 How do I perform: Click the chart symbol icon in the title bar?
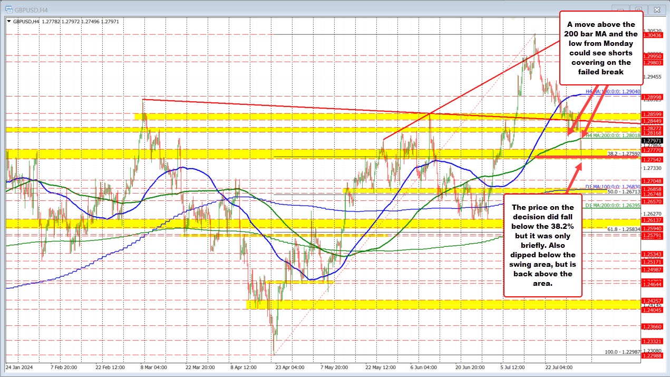pyautogui.click(x=8, y=9)
